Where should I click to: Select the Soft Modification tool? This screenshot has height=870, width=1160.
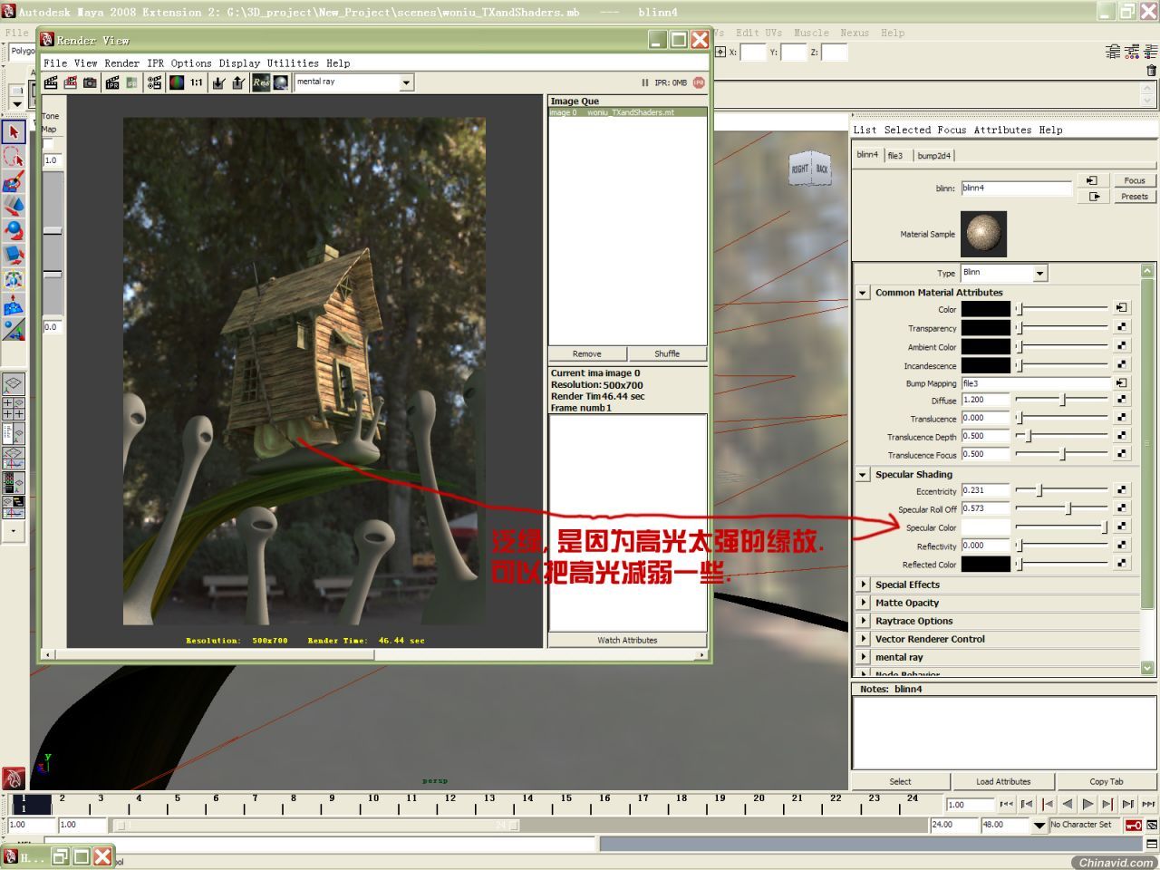click(x=14, y=305)
